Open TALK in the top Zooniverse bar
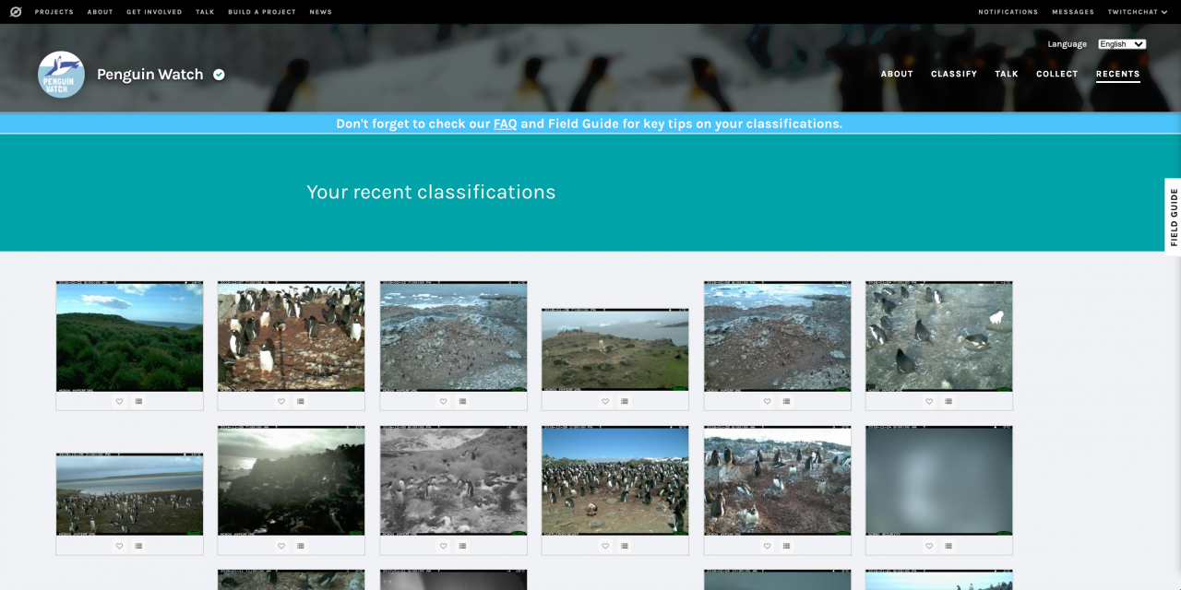Screen dimensions: 1181x590 tap(205, 12)
